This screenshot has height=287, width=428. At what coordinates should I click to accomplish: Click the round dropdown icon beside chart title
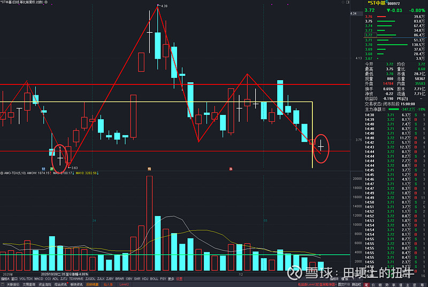coord(46,2)
